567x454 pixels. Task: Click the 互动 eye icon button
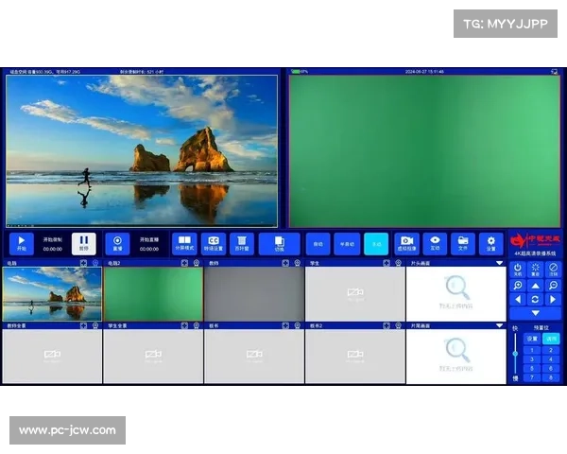click(435, 244)
